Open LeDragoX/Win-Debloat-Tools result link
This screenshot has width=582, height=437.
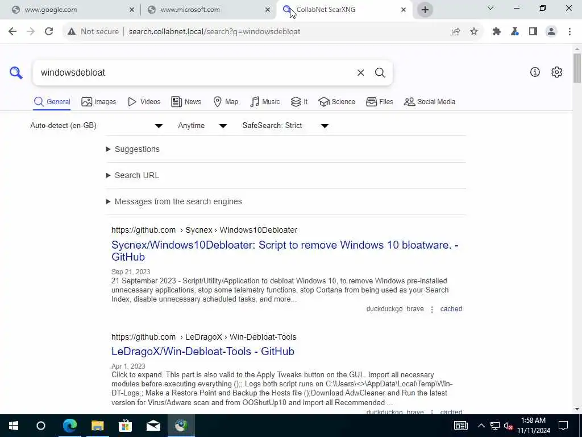(x=203, y=351)
